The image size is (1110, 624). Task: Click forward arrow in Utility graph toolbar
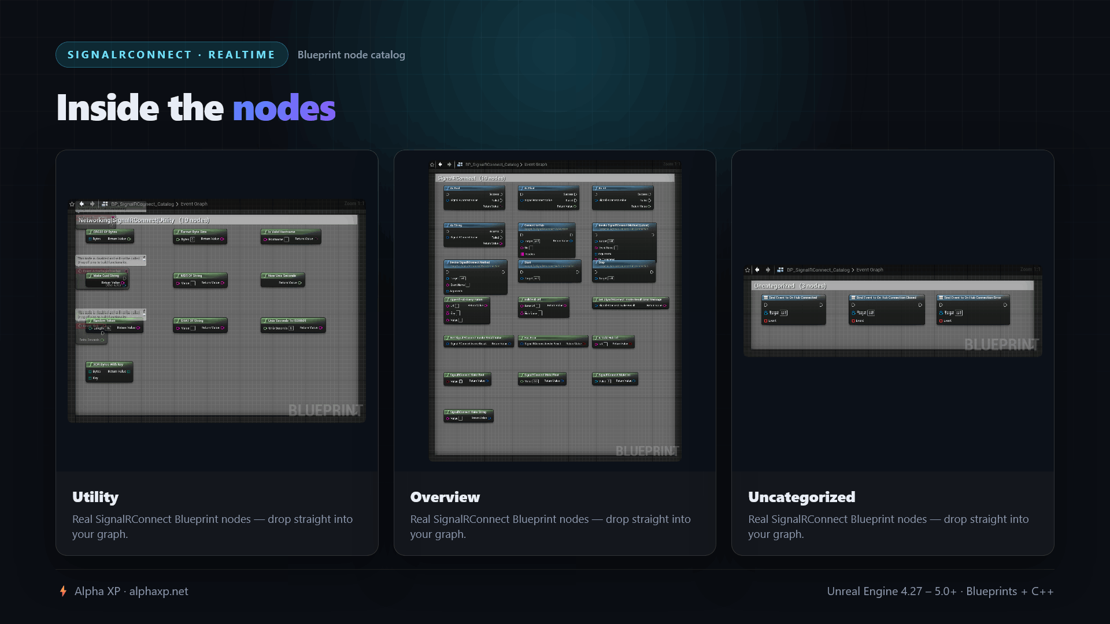click(x=92, y=204)
